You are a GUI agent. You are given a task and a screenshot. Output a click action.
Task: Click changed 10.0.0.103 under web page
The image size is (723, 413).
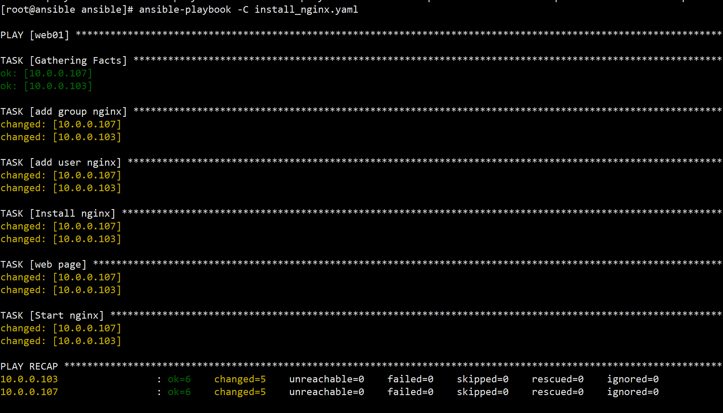point(61,290)
